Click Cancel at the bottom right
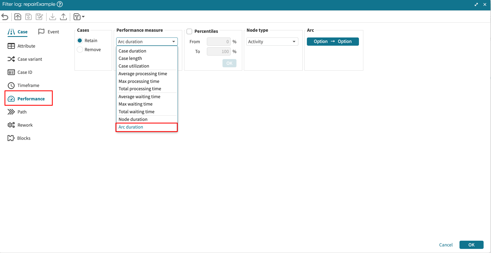Image resolution: width=491 pixels, height=253 pixels. coord(446,245)
